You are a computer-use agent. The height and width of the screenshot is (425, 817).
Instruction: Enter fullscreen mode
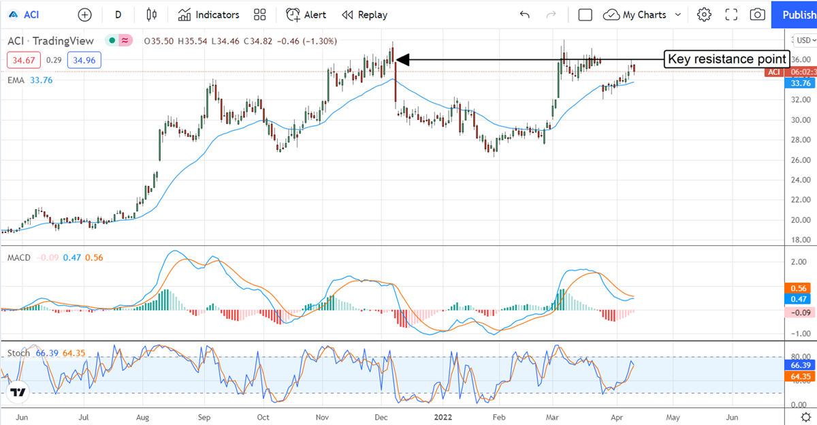pyautogui.click(x=731, y=14)
